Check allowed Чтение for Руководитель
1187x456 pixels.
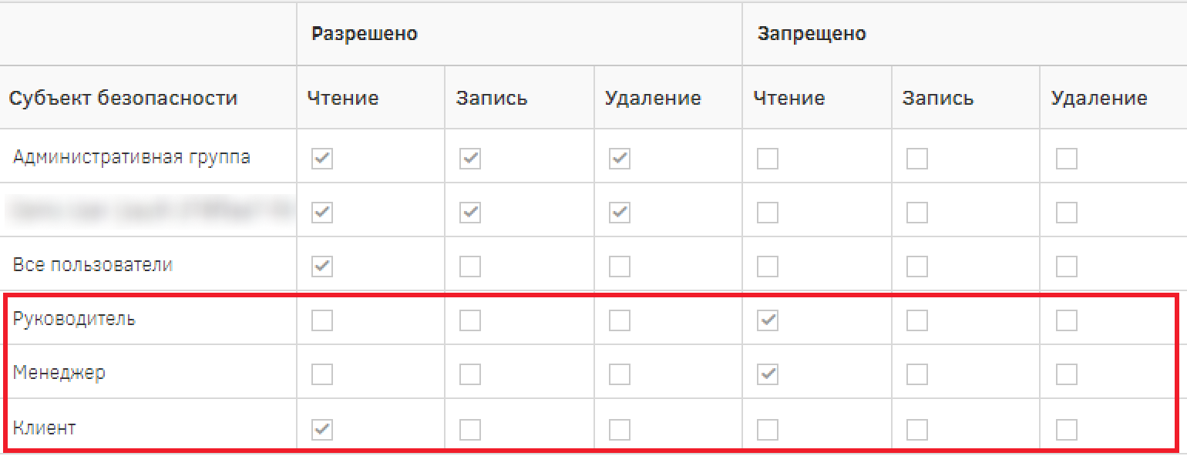(321, 320)
